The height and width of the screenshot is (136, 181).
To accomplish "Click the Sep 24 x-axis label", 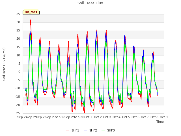I will tap(22, 117).
